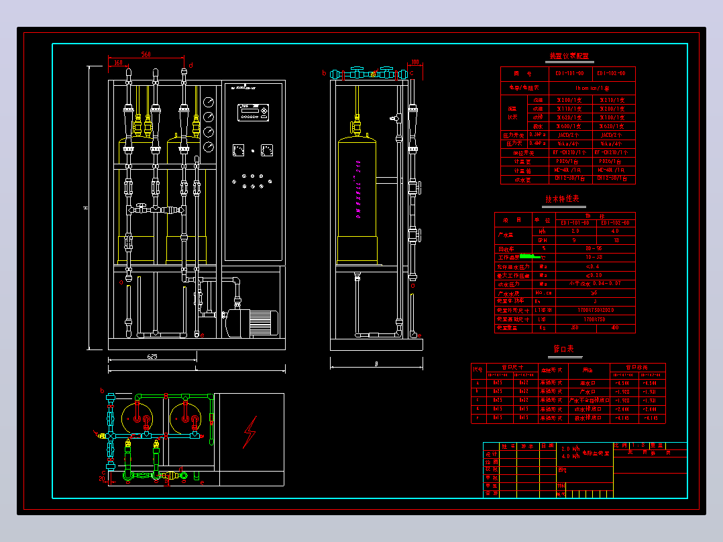The height and width of the screenshot is (542, 723).
Task: Select the right analog meter on the control cabinet
Action: pos(267,150)
